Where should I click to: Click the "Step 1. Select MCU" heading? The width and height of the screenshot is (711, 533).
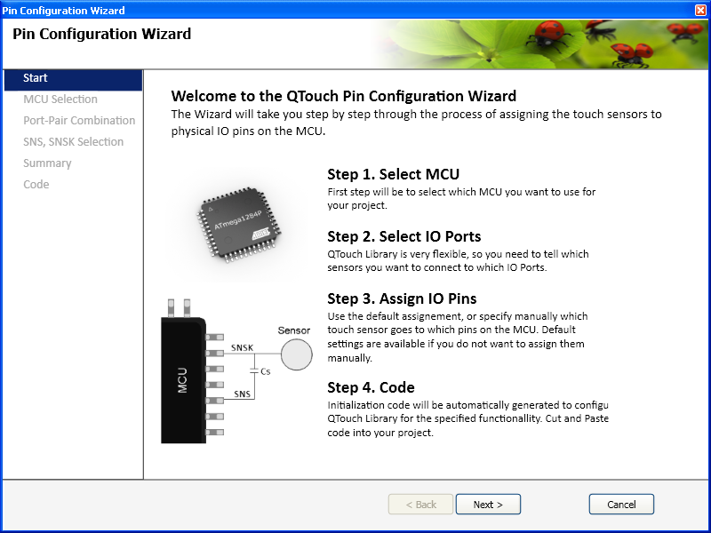click(x=394, y=174)
